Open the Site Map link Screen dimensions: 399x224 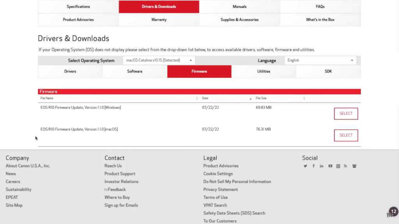(14, 205)
